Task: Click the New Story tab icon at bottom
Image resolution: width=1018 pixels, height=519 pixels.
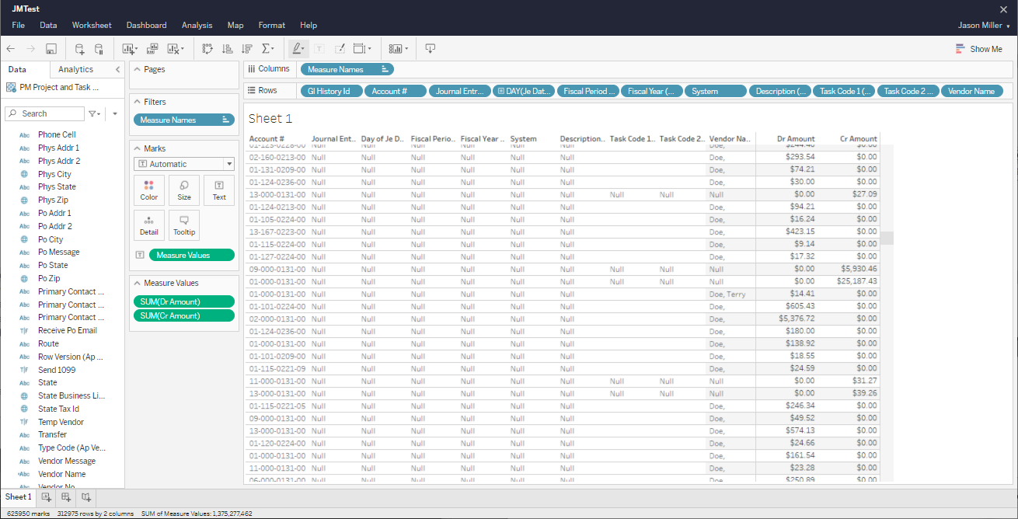Action: [x=86, y=496]
